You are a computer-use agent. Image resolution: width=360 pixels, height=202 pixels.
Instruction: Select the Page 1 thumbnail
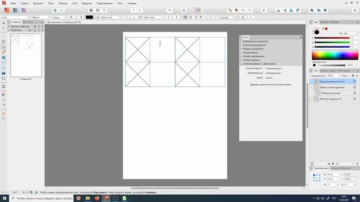click(26, 55)
